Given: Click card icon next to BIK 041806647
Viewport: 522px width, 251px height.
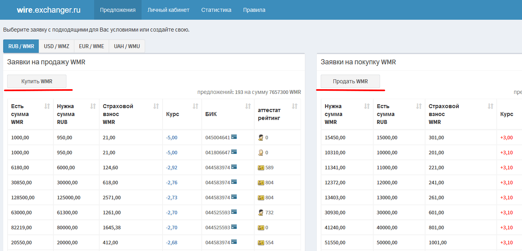Looking at the screenshot, I should (234, 152).
